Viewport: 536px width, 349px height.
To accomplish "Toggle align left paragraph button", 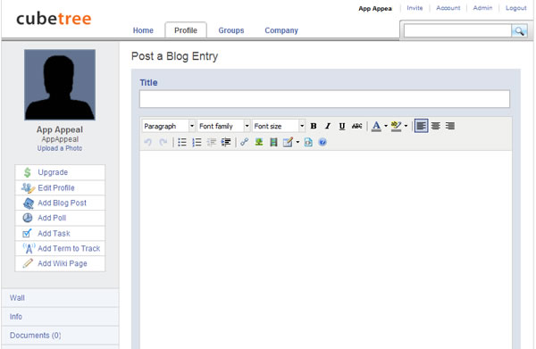I will click(x=421, y=126).
